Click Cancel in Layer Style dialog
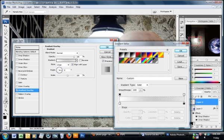This screenshot has width=224, height=140. (x=107, y=52)
